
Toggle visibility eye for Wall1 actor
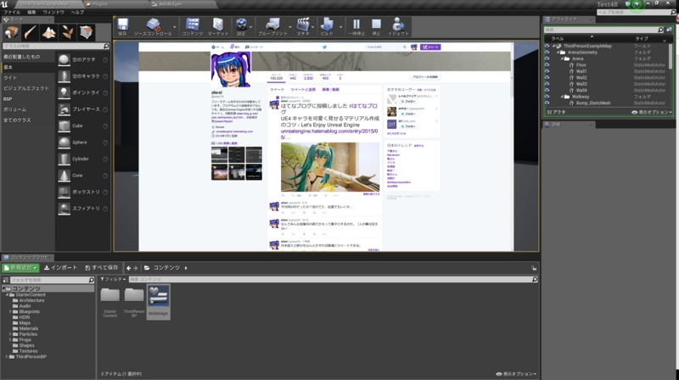coord(547,71)
